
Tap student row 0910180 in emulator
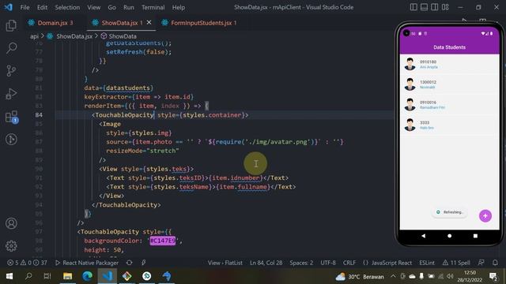(x=449, y=64)
